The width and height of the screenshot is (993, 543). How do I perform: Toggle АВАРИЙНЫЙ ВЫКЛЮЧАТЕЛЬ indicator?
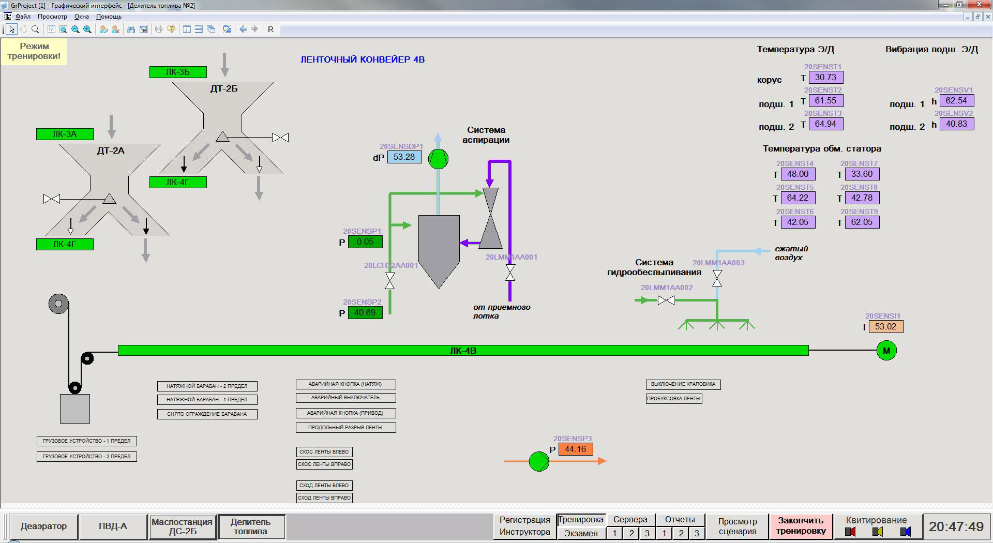pyautogui.click(x=346, y=398)
